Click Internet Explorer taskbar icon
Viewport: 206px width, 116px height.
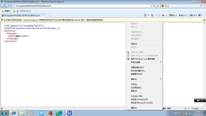(x=14, y=113)
